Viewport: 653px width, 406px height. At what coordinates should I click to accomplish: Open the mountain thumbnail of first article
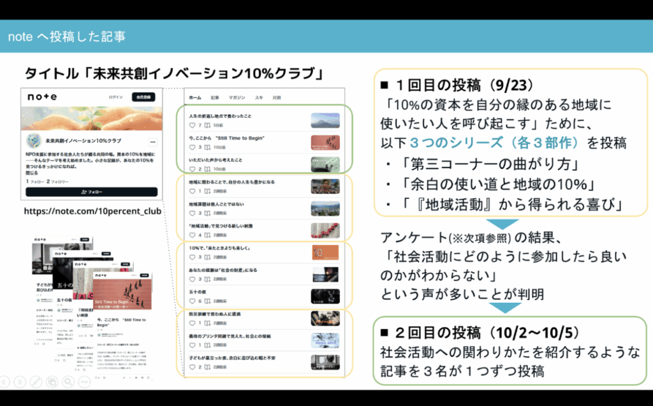[325, 120]
